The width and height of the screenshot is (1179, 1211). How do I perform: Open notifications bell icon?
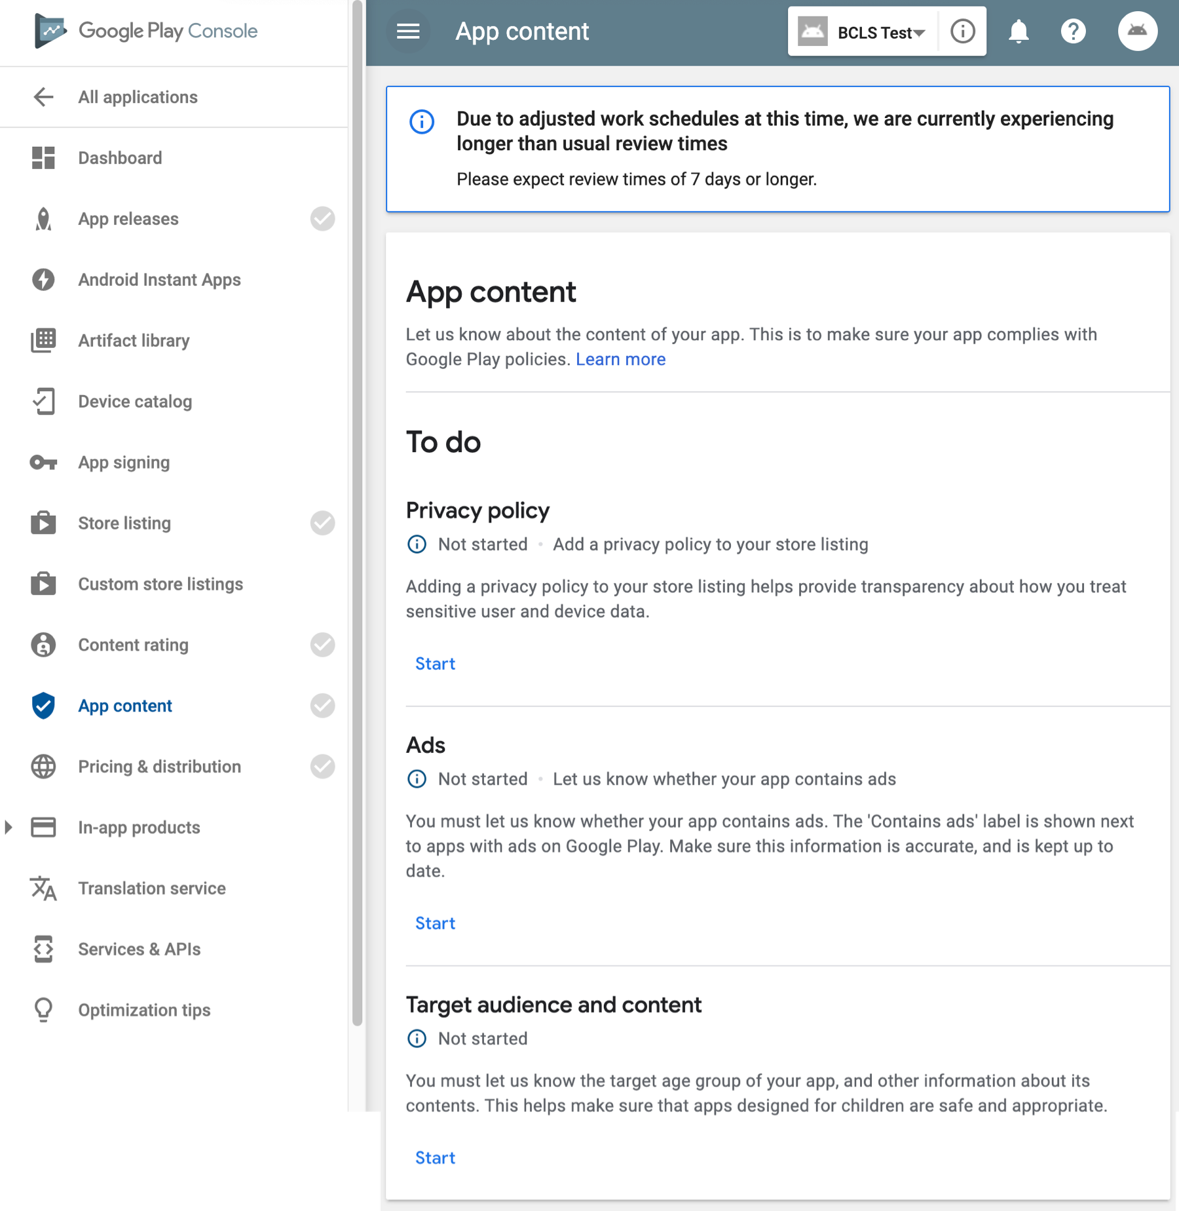tap(1019, 31)
